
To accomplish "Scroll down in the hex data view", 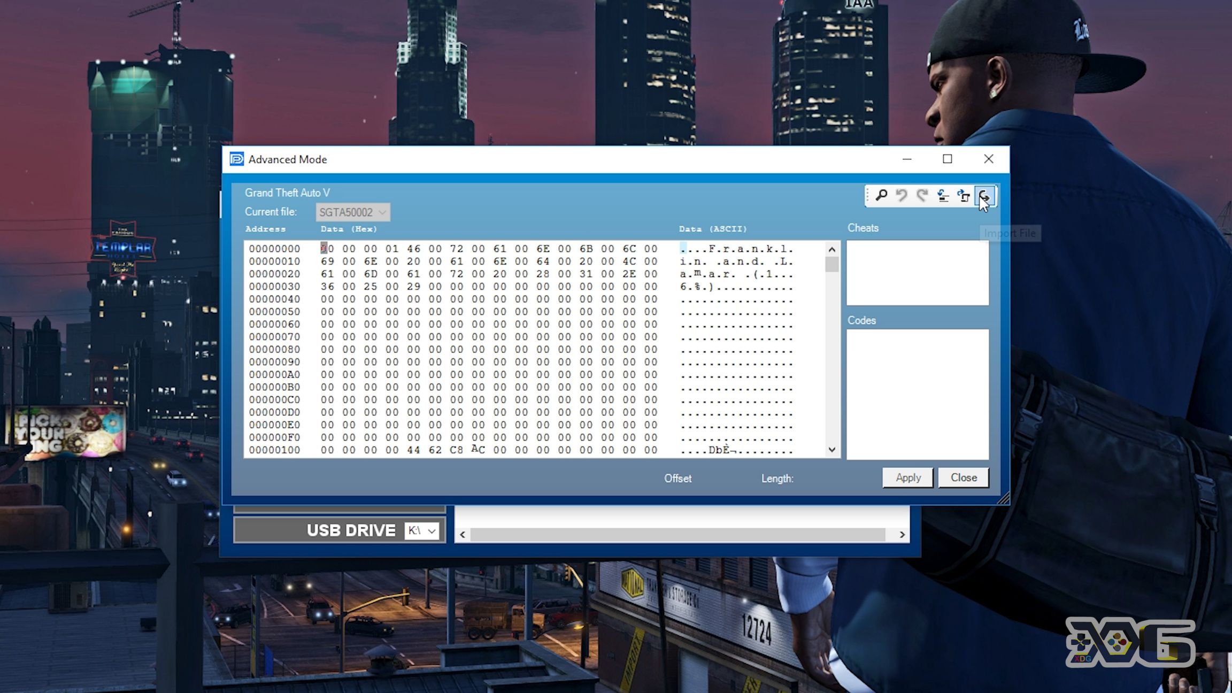I will 831,449.
